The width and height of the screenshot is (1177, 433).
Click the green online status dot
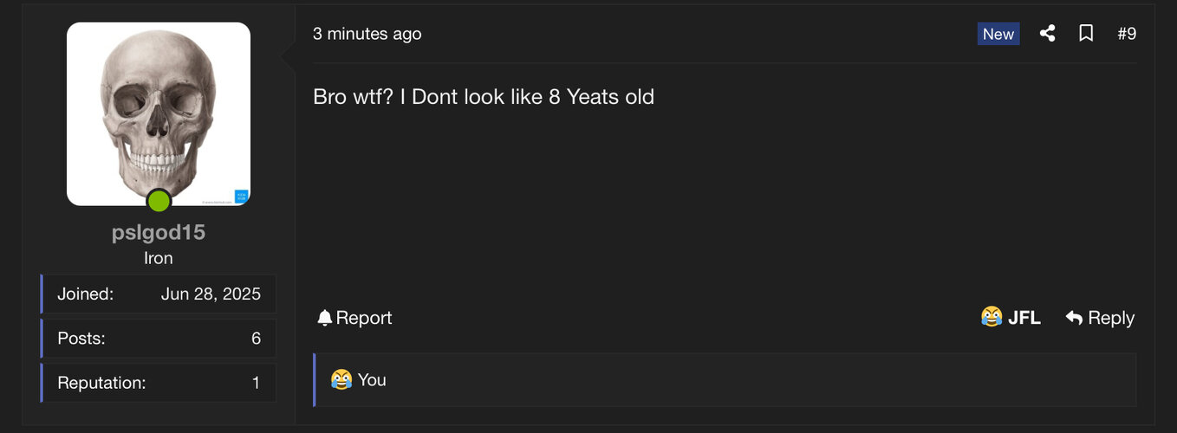click(159, 202)
